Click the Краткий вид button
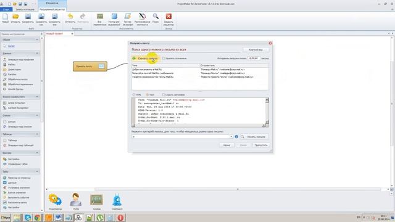 click(256, 50)
